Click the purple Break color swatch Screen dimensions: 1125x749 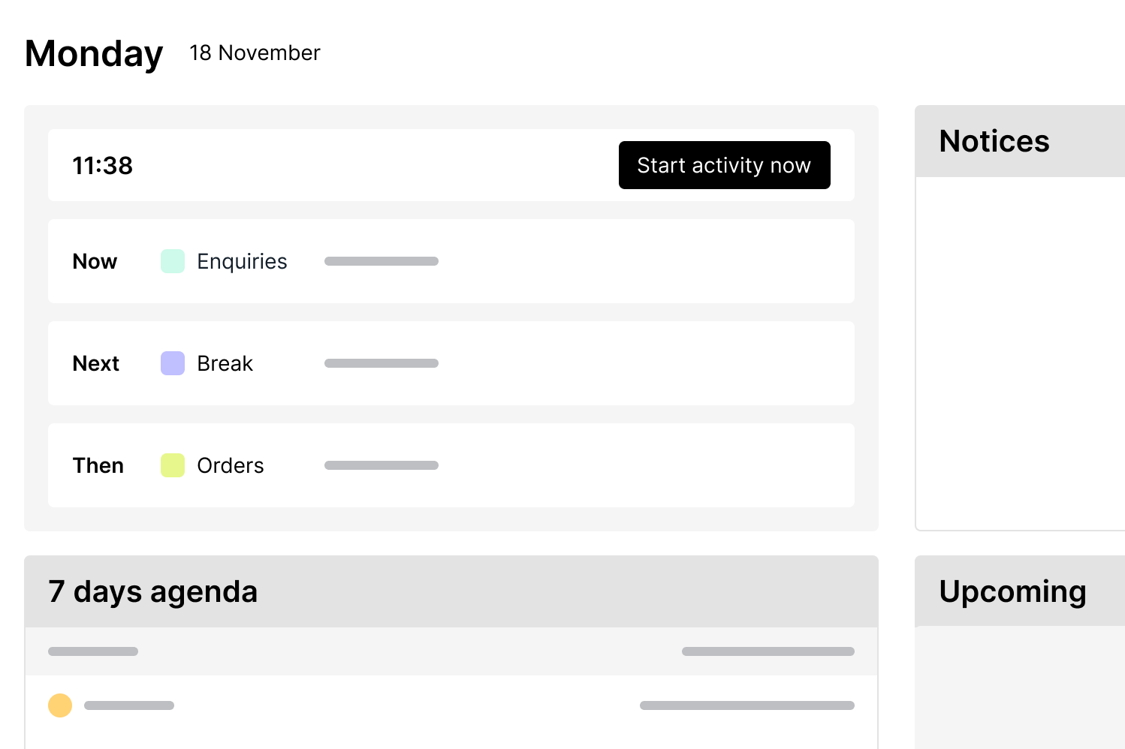click(173, 363)
